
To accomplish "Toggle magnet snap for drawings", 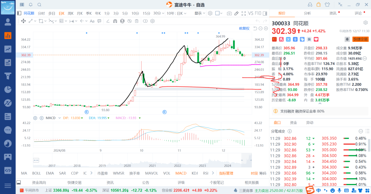I will 115,21.
